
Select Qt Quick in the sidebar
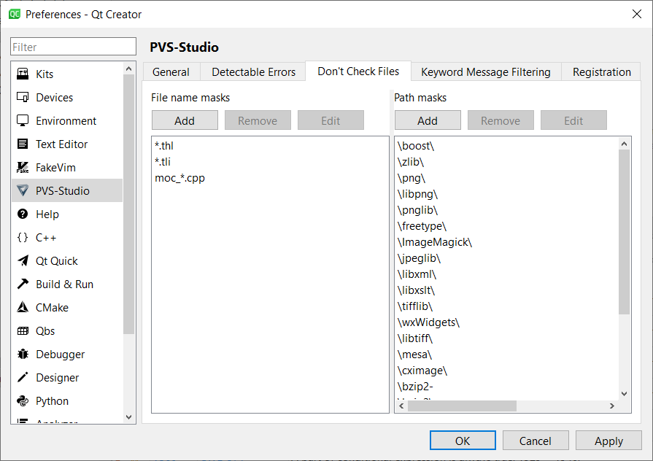55,260
